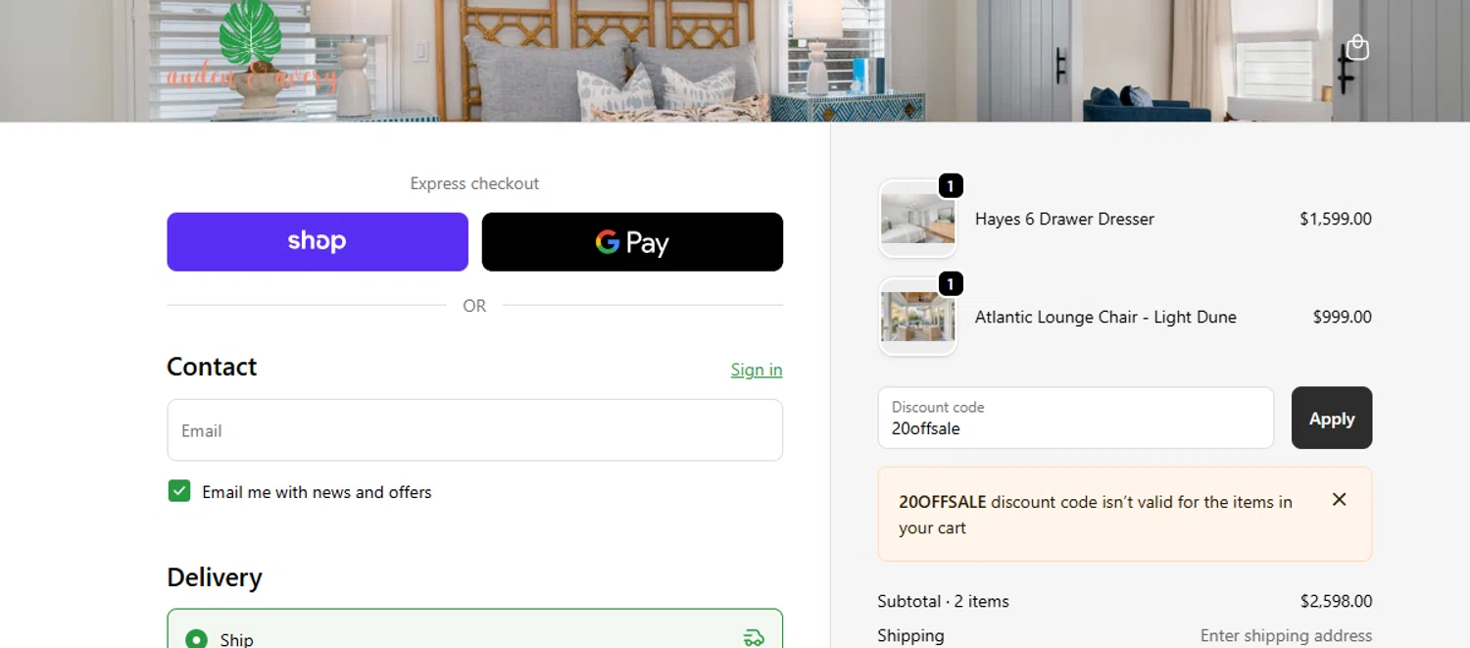This screenshot has width=1470, height=648.
Task: Click the Auden & Avery leaf logo
Action: click(251, 49)
